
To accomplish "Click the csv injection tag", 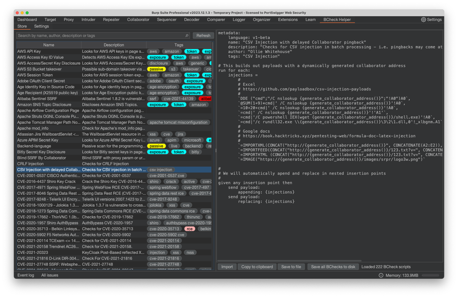I will point(161,170).
